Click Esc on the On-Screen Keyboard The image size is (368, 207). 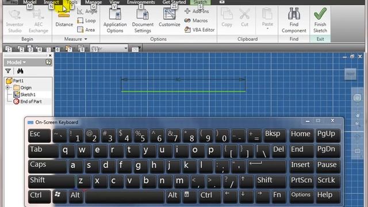pos(40,136)
